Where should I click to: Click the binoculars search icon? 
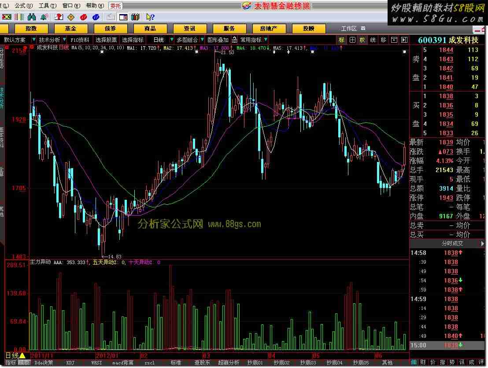(32, 17)
